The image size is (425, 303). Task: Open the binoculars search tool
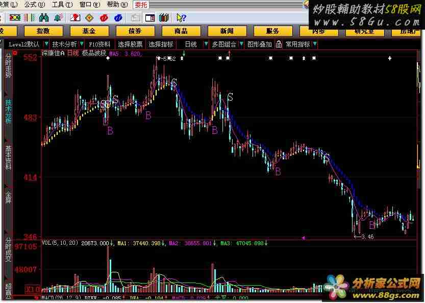click(x=44, y=18)
